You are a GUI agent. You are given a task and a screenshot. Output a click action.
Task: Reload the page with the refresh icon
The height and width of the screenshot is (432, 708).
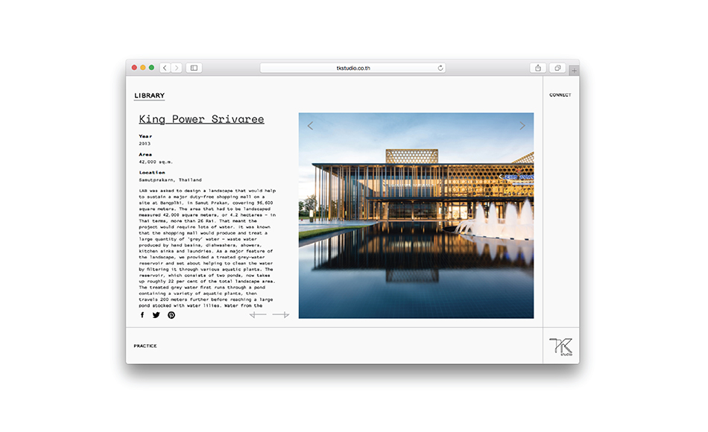tap(440, 68)
